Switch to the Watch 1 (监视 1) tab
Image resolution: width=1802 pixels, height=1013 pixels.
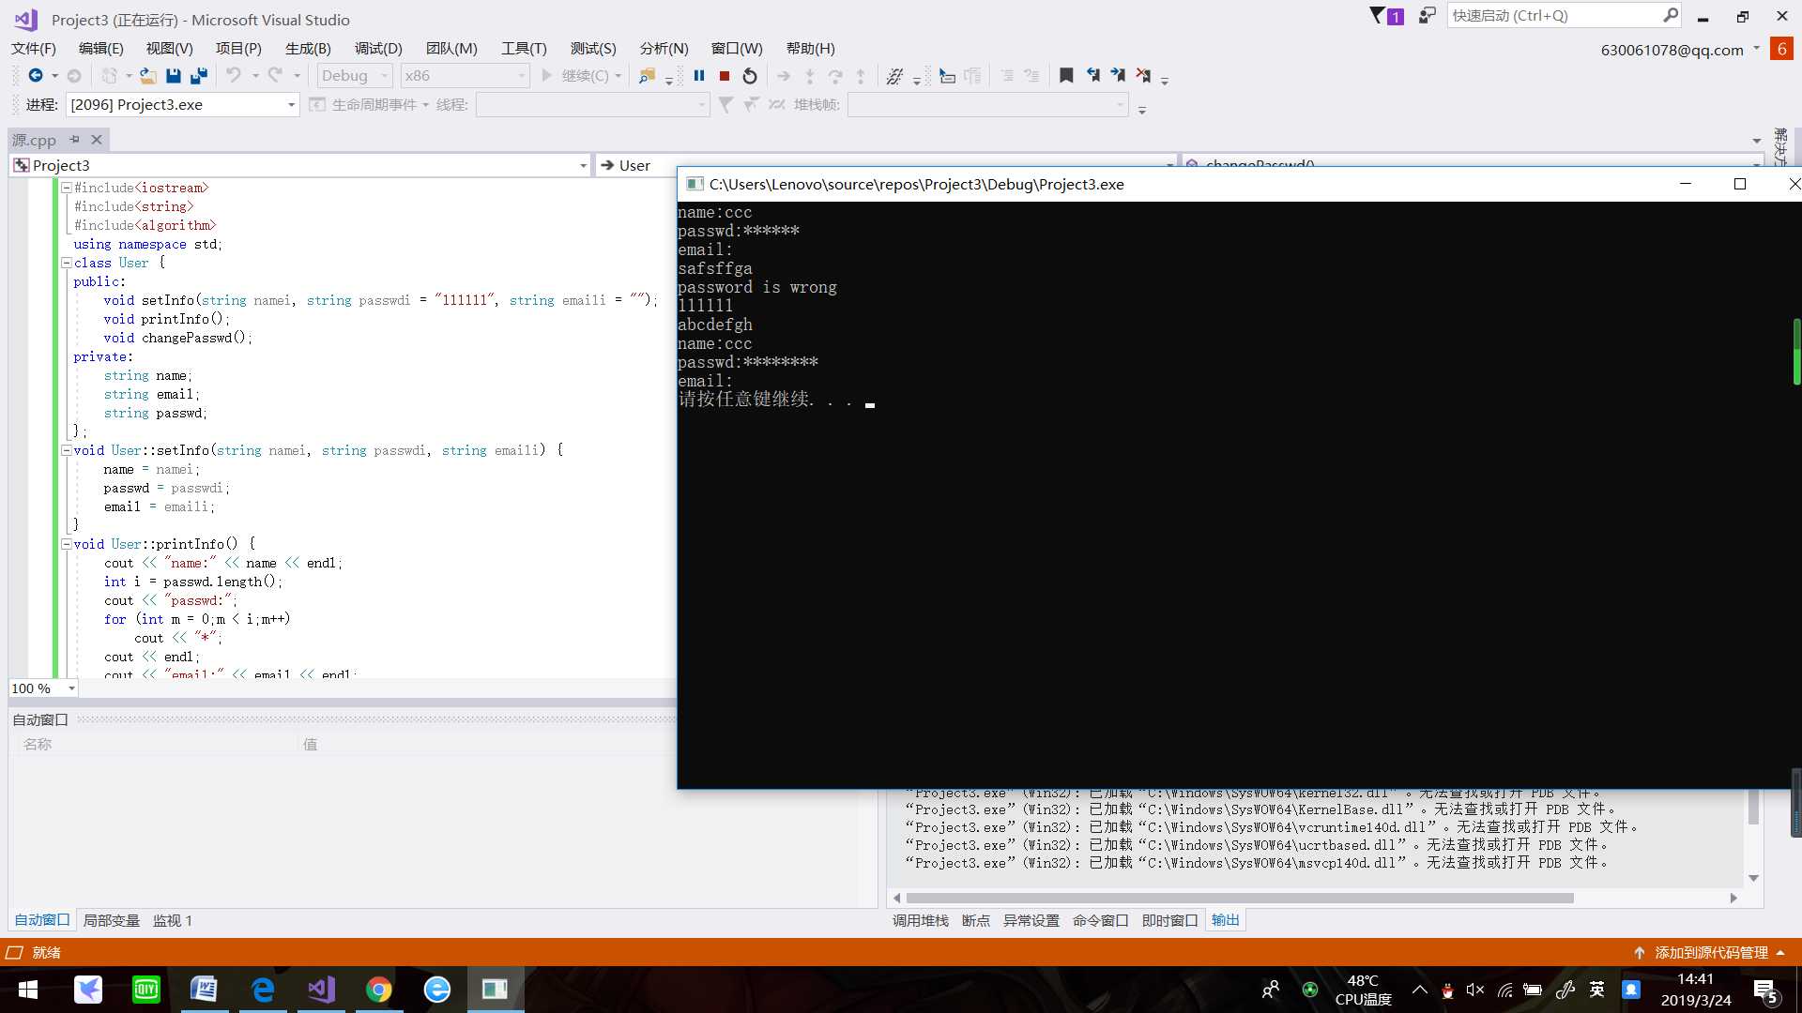click(x=172, y=921)
